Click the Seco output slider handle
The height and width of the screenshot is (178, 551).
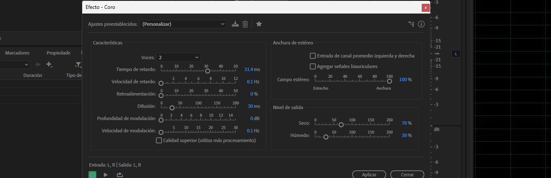point(341,125)
